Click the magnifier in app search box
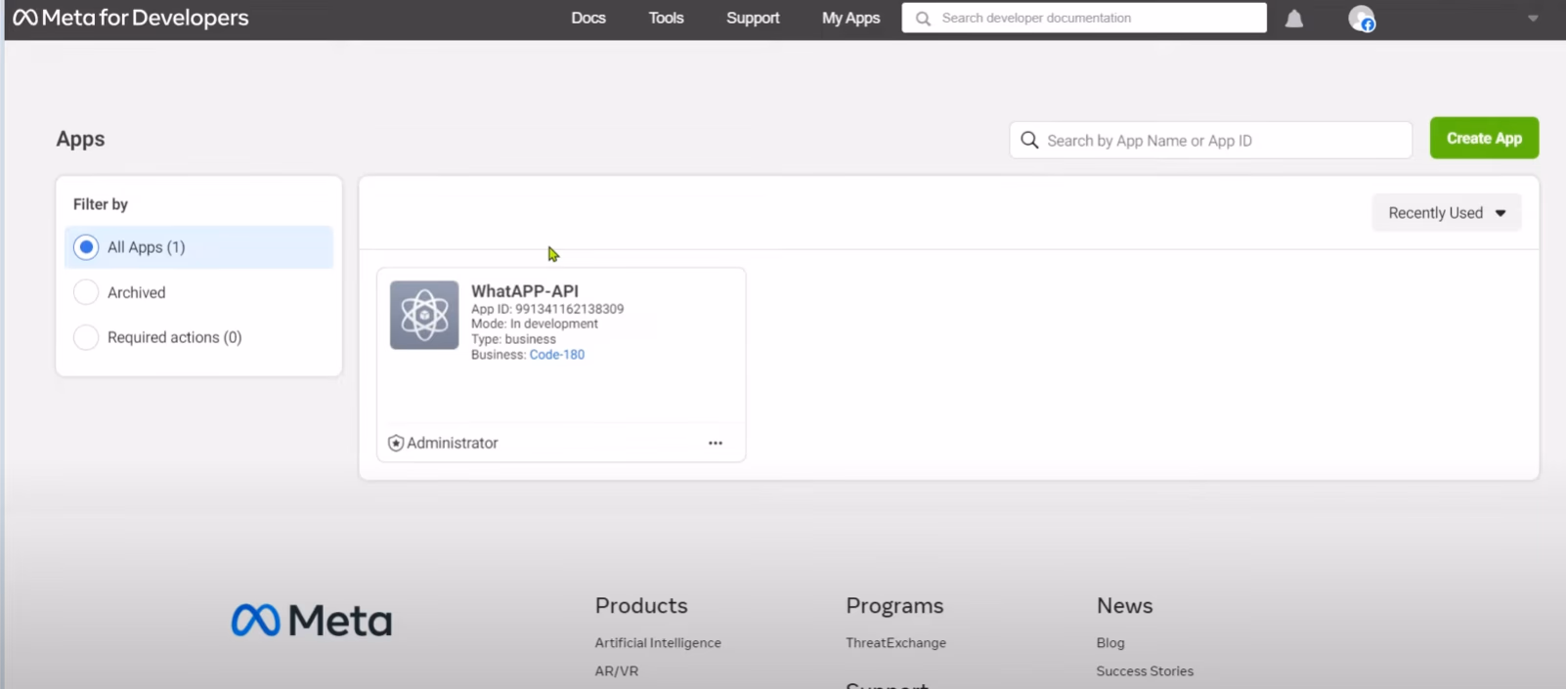 click(1029, 141)
